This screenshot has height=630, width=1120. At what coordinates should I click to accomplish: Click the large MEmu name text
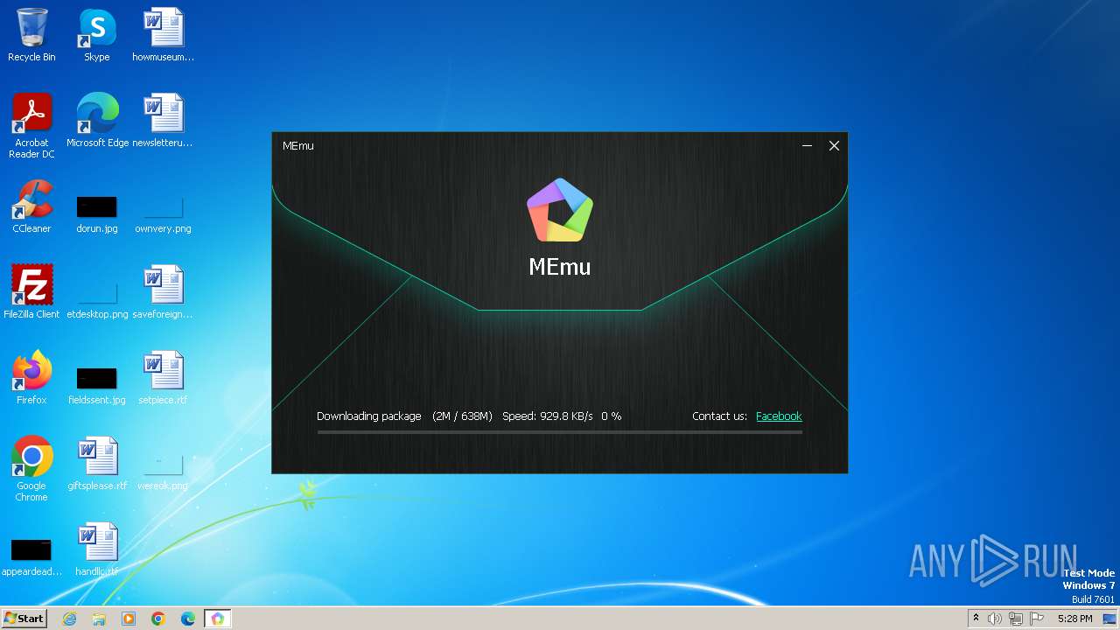[x=560, y=267]
